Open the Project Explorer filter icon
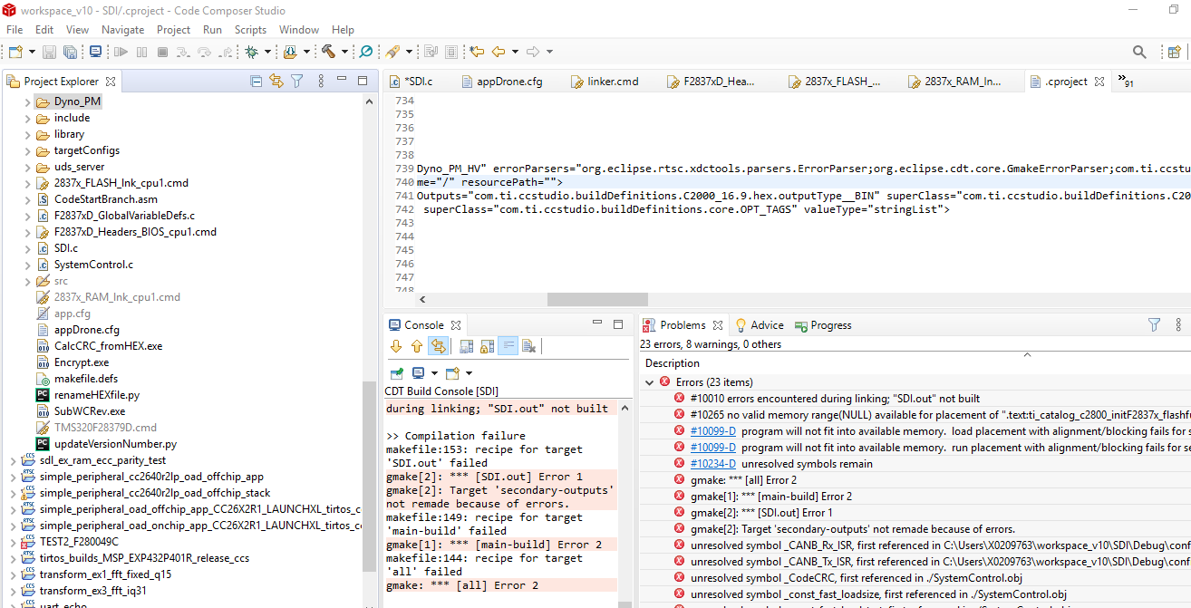 coord(296,82)
